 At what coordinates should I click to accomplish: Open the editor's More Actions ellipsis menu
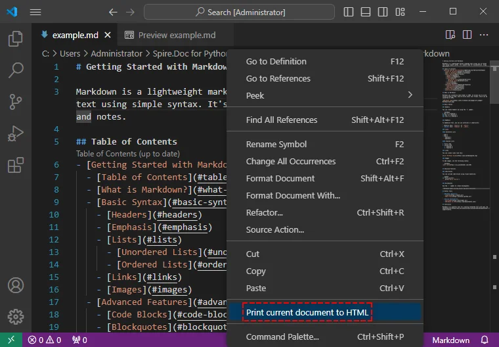click(485, 35)
